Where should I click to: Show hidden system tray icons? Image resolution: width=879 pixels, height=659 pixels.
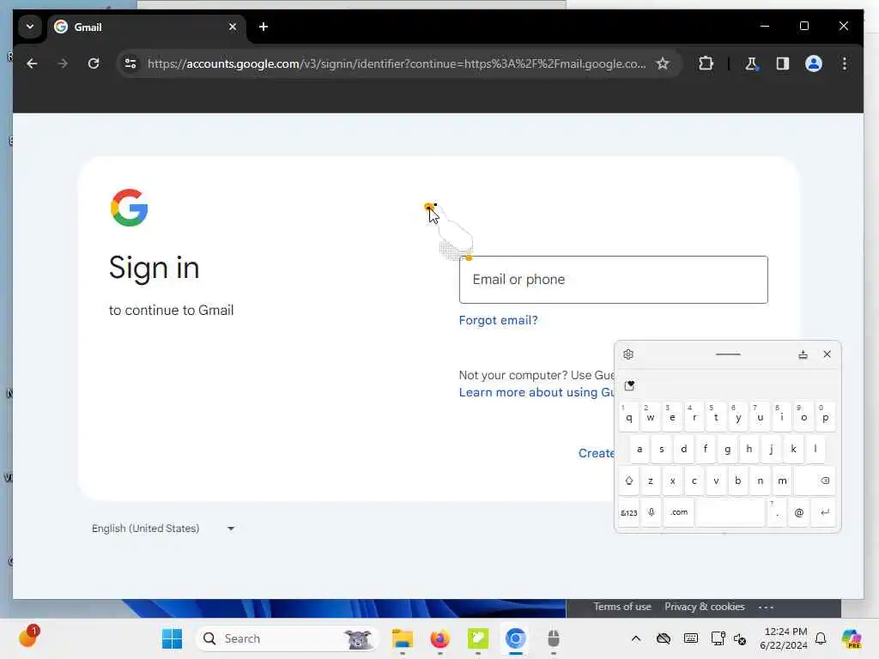(x=636, y=638)
